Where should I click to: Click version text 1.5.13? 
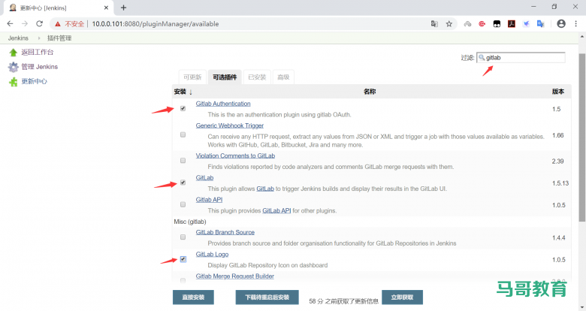(560, 183)
